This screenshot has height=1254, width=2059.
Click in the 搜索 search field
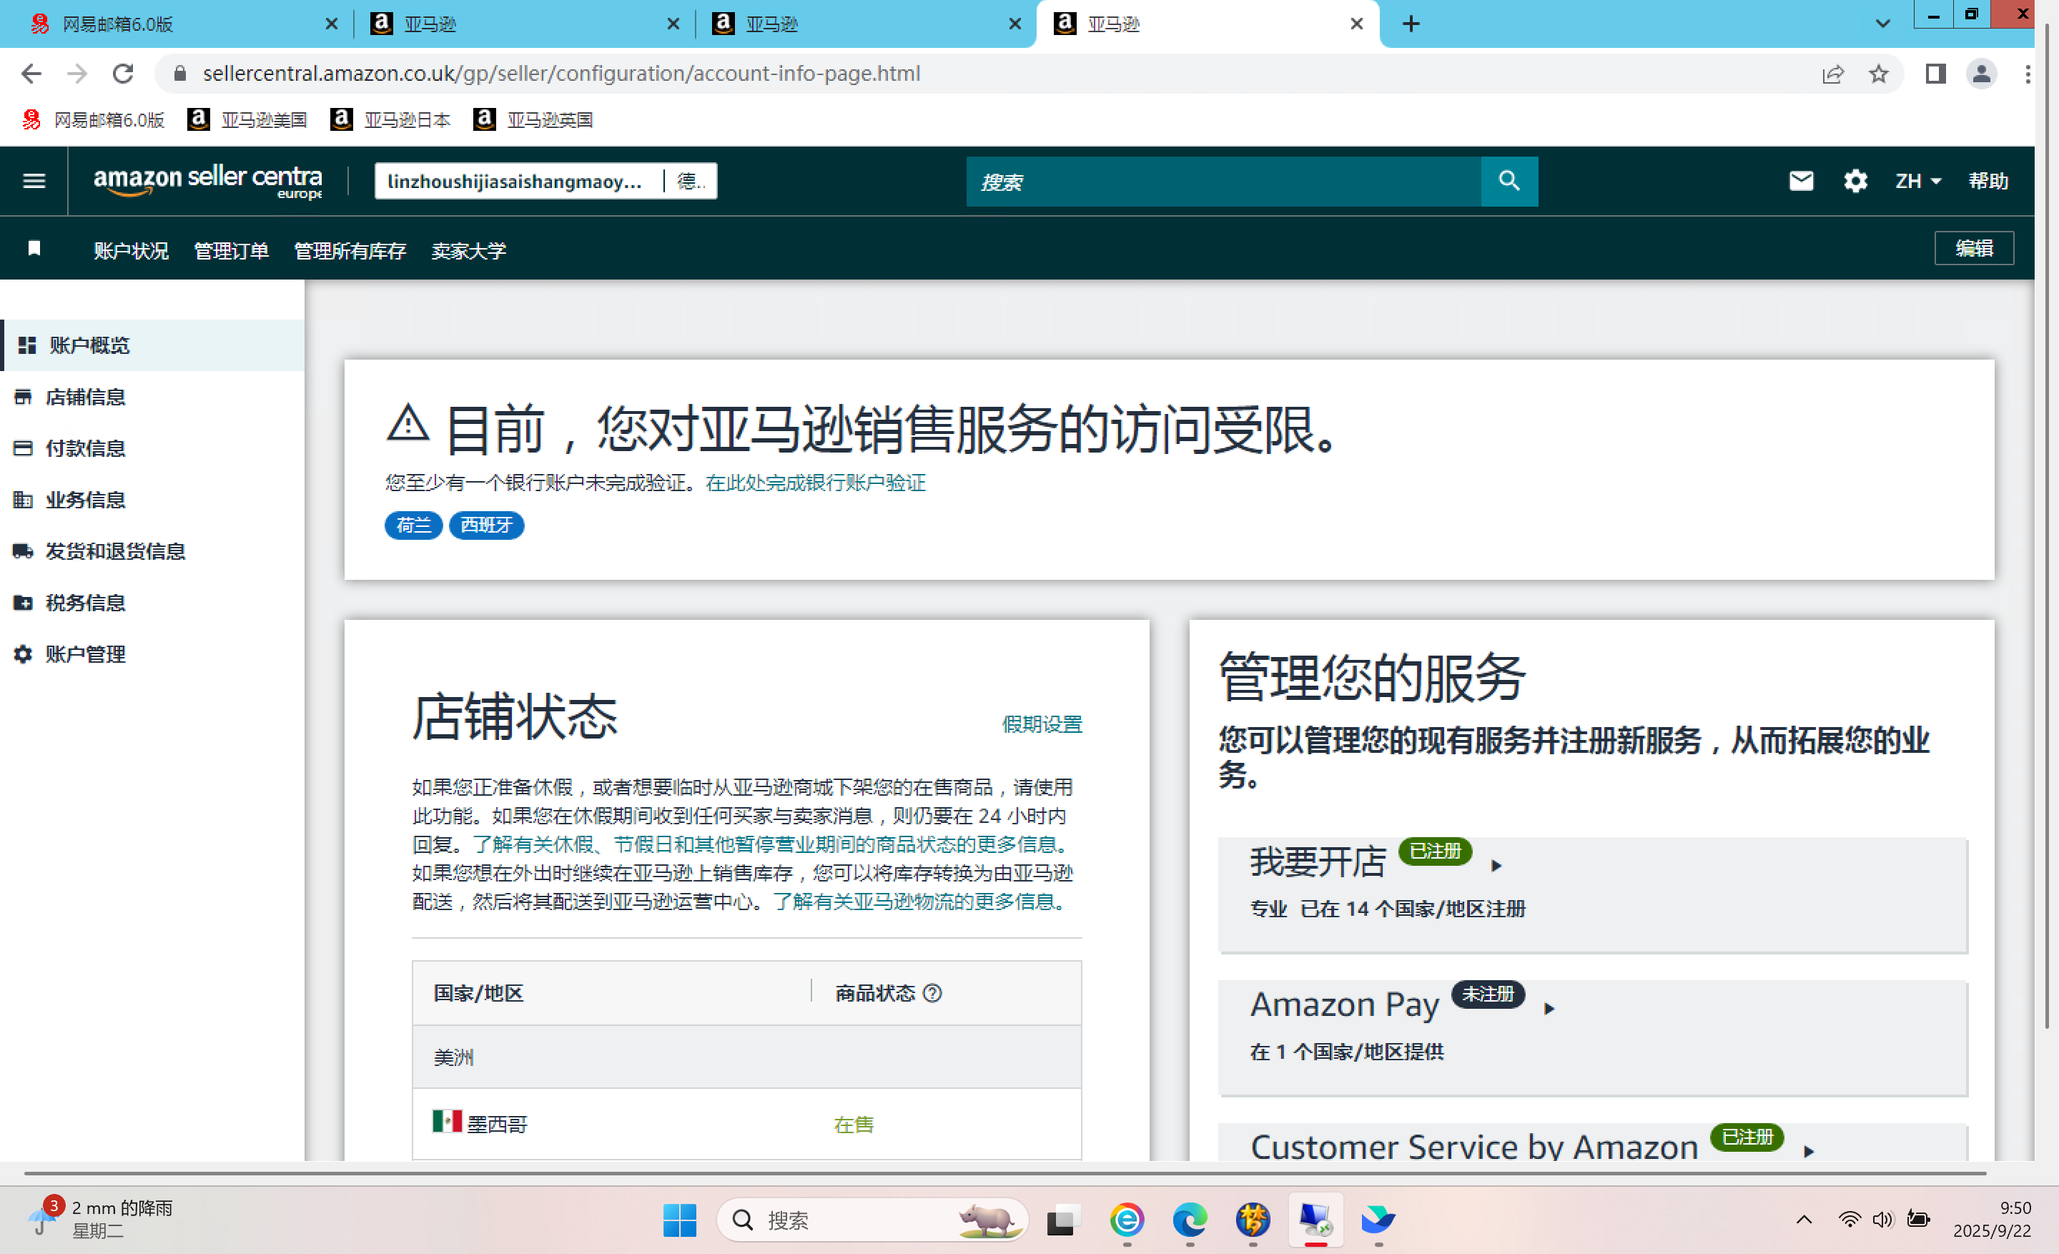pyautogui.click(x=1223, y=182)
